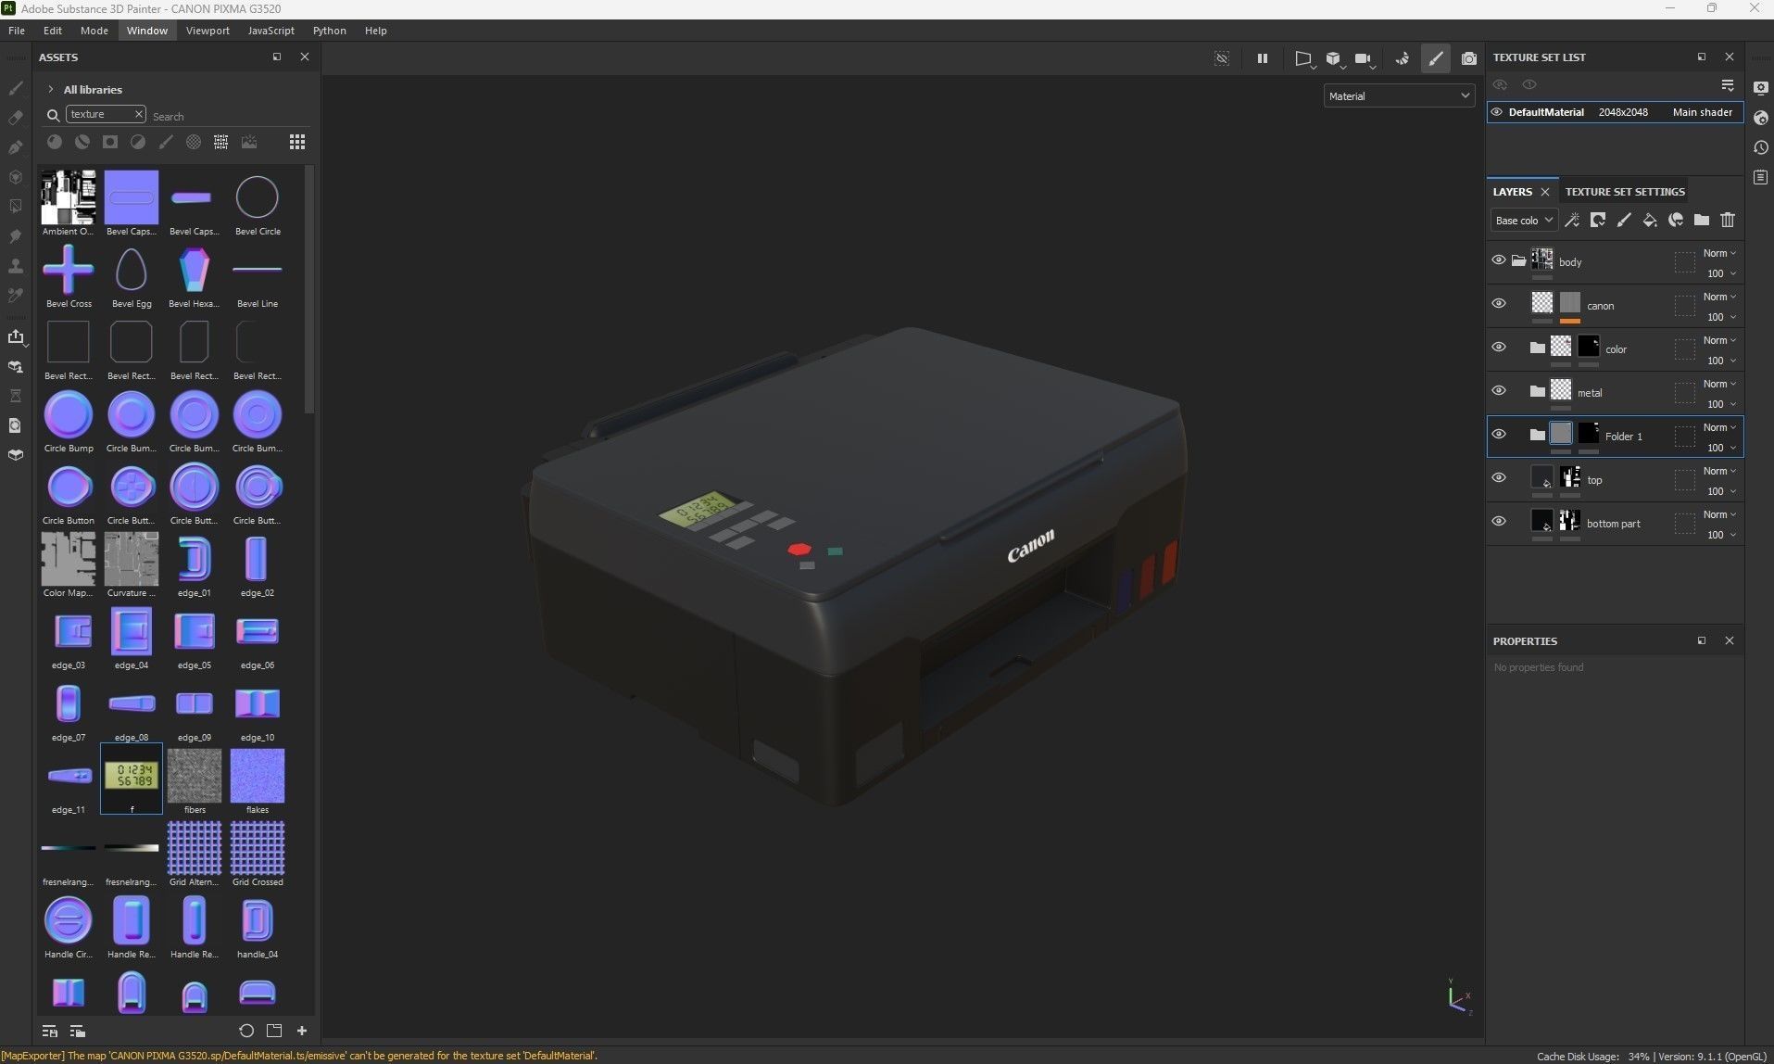Create a new folder in Layers panel
1774x1064 pixels.
coord(1701,220)
